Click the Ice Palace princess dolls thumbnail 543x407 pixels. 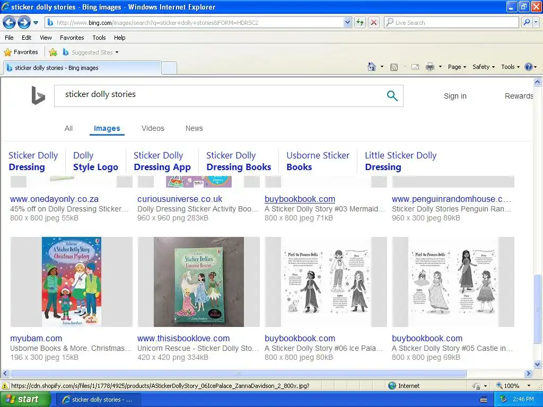(326, 282)
